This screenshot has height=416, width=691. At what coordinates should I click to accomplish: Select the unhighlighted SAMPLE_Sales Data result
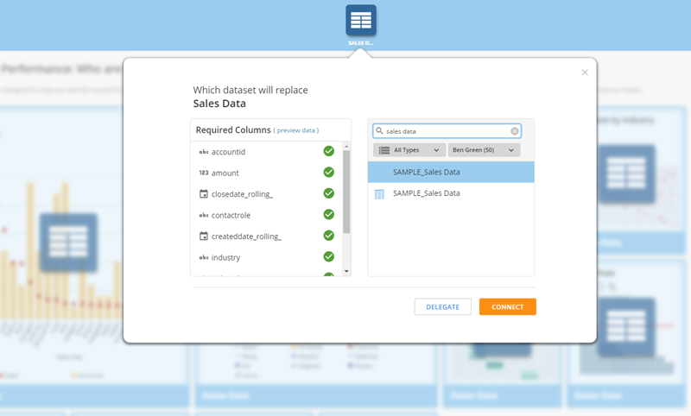click(x=451, y=193)
